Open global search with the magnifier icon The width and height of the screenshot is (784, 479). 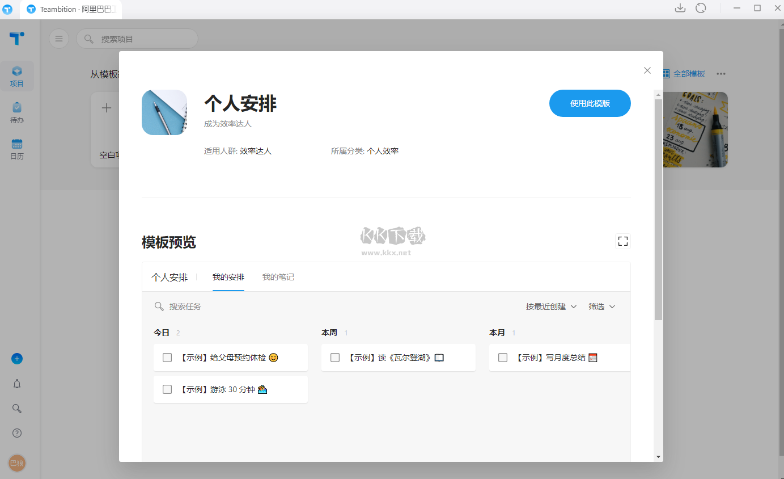coord(16,408)
